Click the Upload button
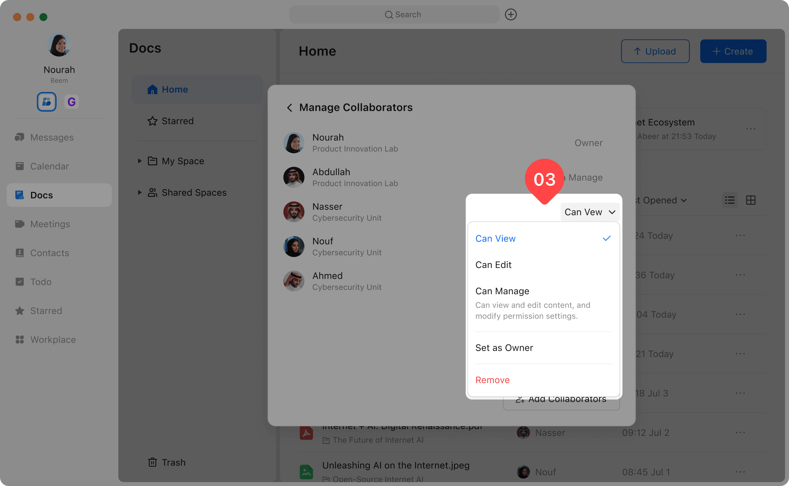789x486 pixels. tap(655, 51)
